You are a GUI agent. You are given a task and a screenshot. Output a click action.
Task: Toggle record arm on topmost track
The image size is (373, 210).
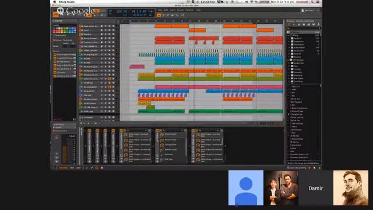[x=101, y=26]
